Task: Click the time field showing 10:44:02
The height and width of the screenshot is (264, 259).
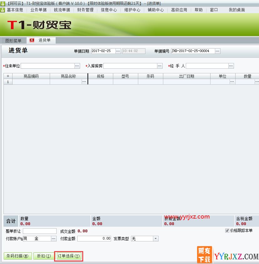Action: [x=134, y=51]
